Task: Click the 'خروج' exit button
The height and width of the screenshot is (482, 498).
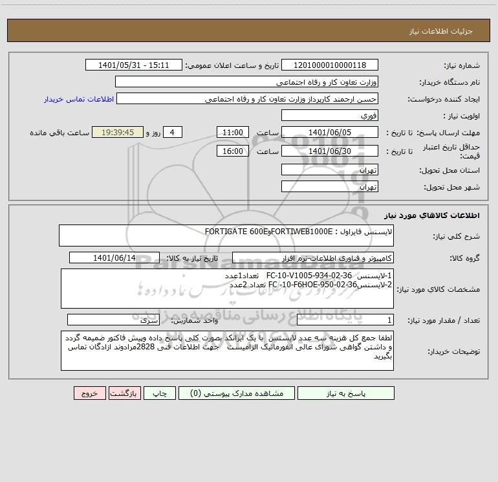Action: pyautogui.click(x=89, y=393)
